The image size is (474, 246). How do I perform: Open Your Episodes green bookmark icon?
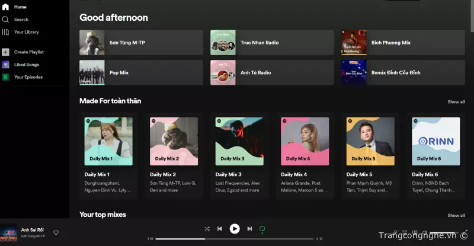click(5, 77)
